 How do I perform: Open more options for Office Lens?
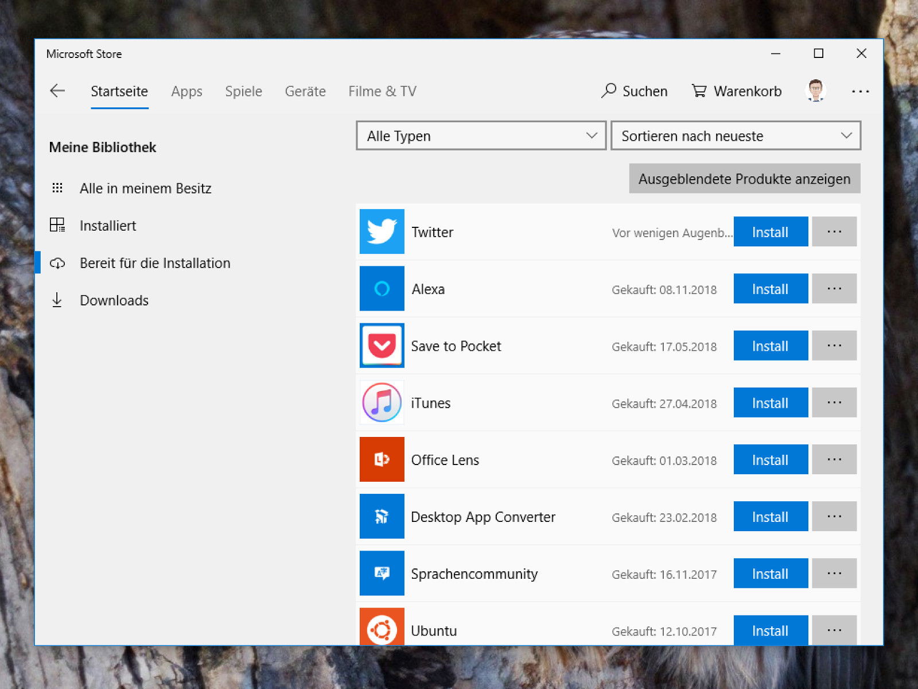tap(835, 459)
